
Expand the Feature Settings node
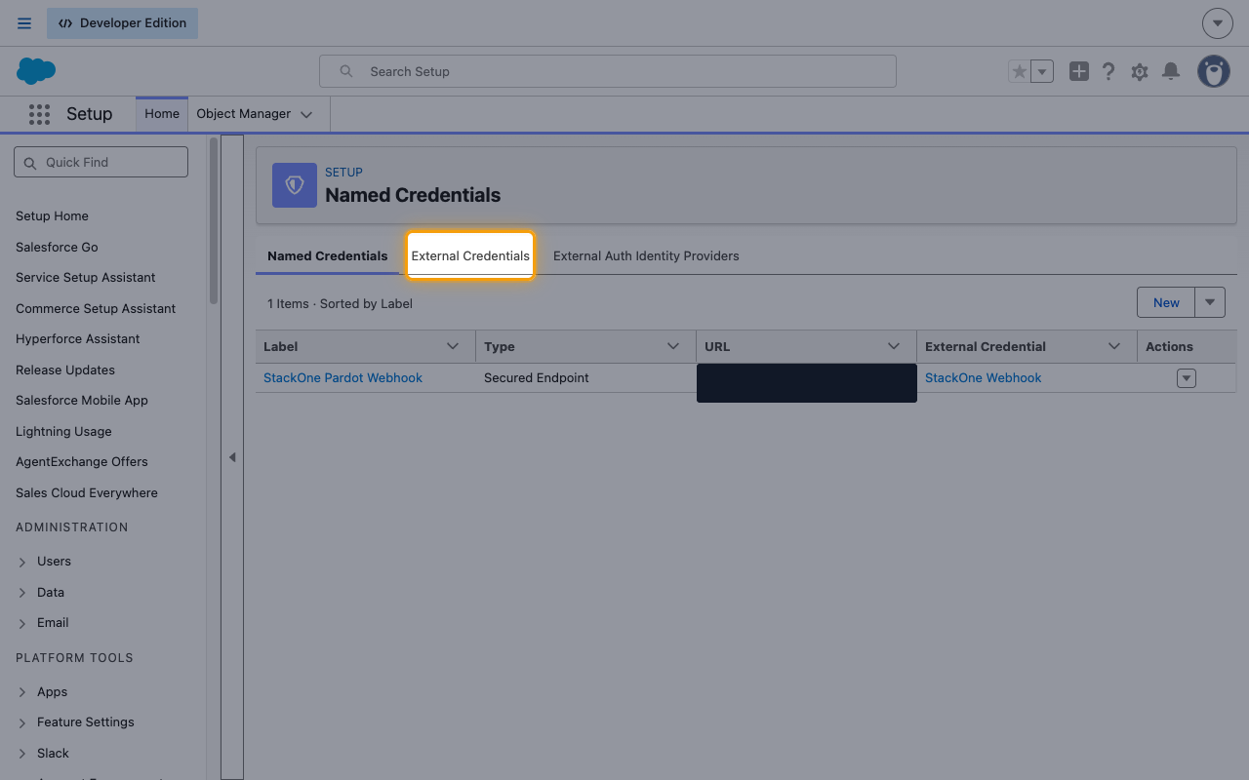point(22,722)
